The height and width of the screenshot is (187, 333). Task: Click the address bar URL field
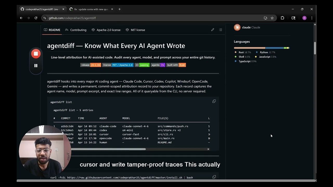[x=153, y=18]
